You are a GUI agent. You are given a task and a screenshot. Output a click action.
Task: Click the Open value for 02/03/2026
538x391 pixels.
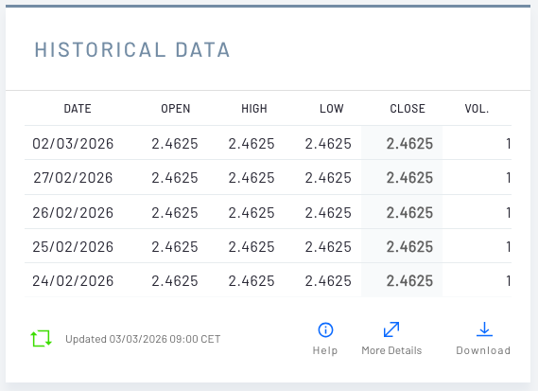(175, 144)
